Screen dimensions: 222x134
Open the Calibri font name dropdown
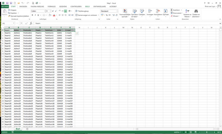pos(44,11)
